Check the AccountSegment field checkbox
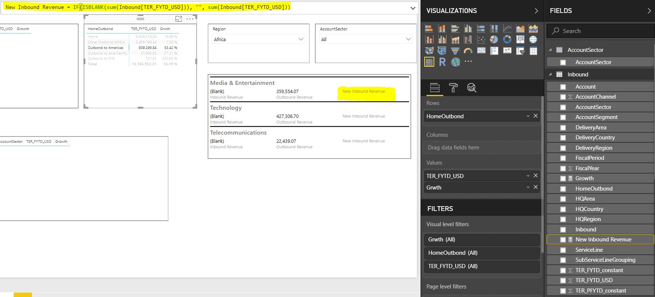 click(x=563, y=117)
